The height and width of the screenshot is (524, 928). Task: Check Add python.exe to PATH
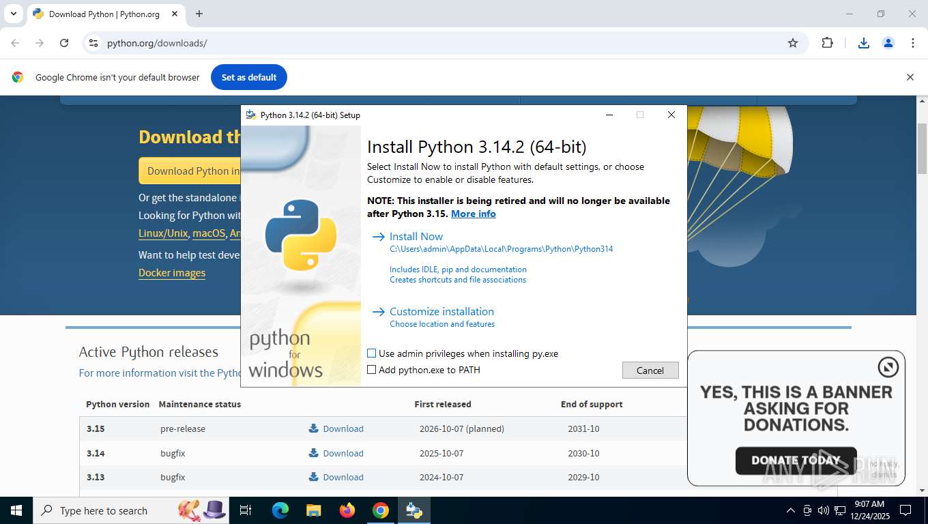[x=372, y=370]
